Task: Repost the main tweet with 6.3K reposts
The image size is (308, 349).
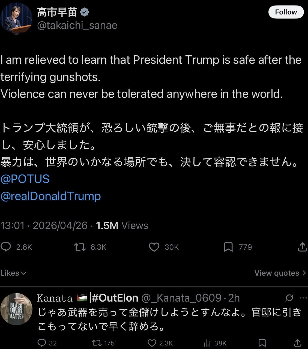Action: pos(80,247)
